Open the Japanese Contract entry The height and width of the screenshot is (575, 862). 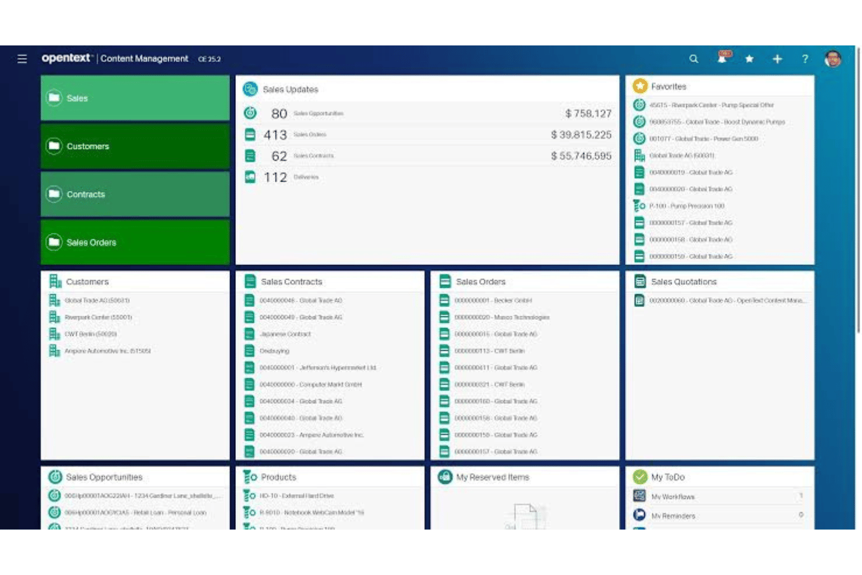click(285, 334)
